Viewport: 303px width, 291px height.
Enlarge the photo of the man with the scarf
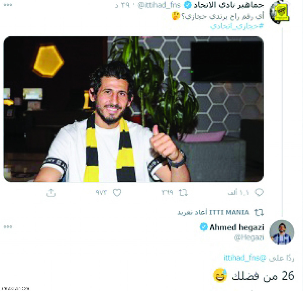coord(133,109)
